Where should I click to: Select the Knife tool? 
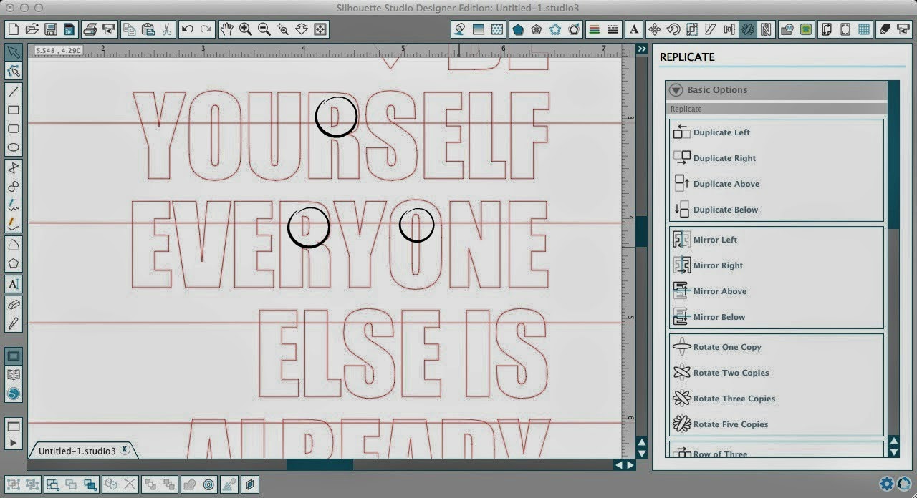(x=13, y=323)
